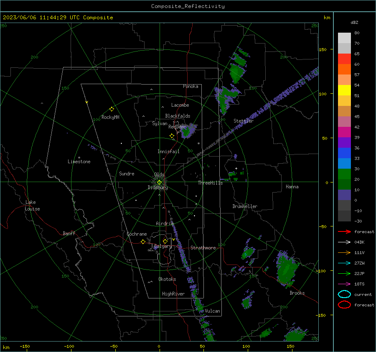Viewport: 376px width, 352px height.
Task: Click the Brooks city label
Action: [x=297, y=293]
